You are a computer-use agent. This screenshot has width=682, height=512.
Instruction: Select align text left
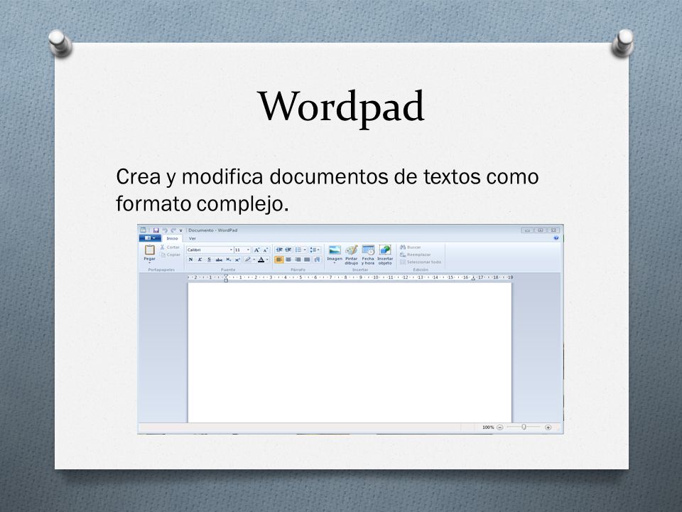click(279, 260)
